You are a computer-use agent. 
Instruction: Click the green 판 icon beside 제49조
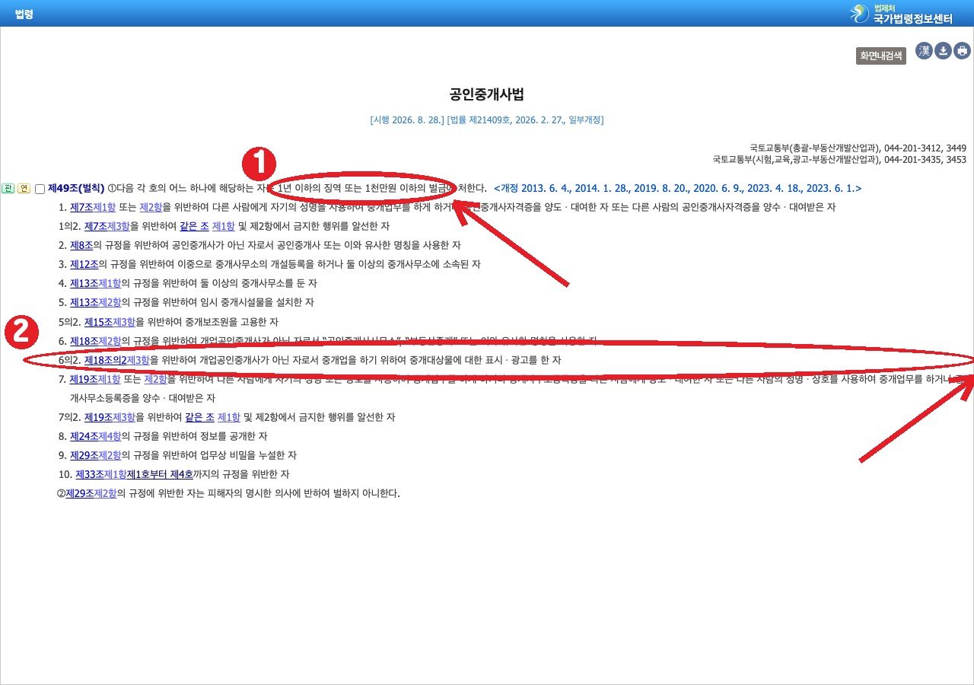click(x=8, y=188)
